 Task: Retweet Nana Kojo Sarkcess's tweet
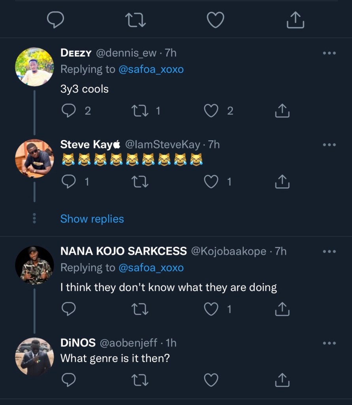coord(140,309)
